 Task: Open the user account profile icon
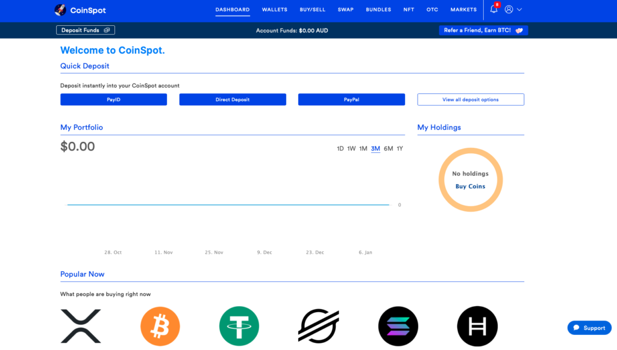pyautogui.click(x=509, y=10)
